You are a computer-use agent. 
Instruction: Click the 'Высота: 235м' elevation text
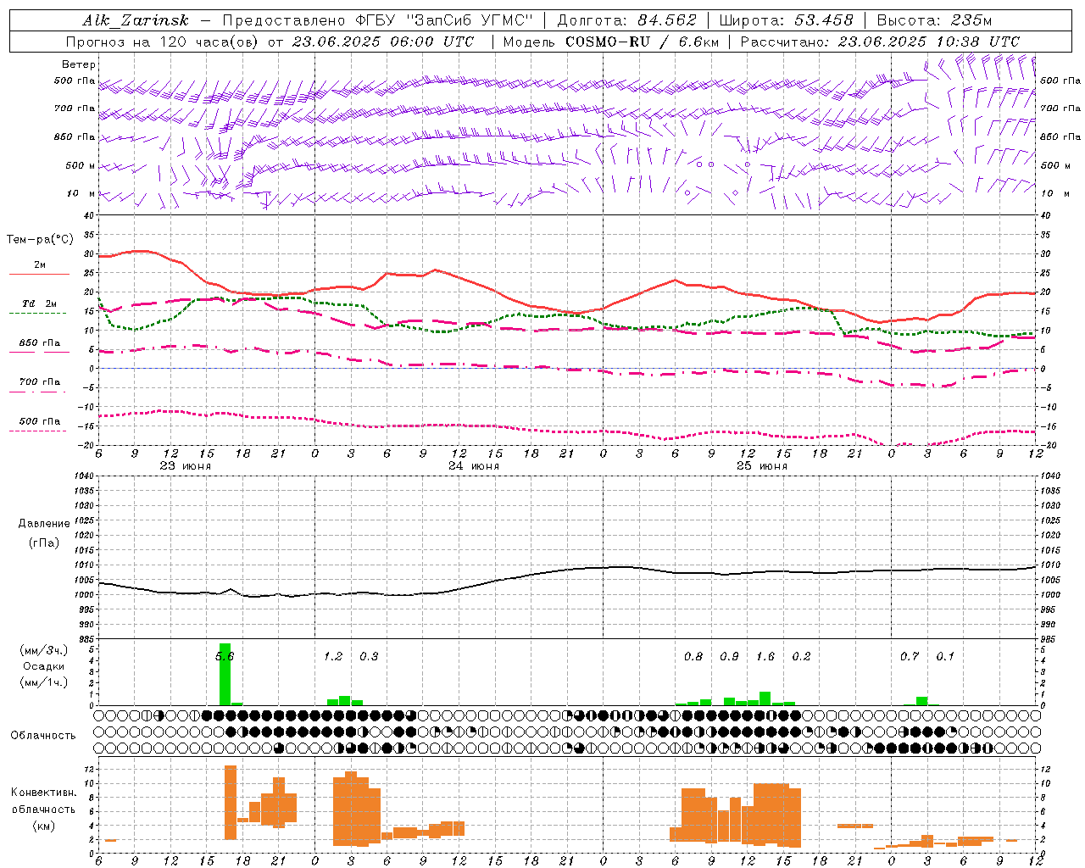934,20
